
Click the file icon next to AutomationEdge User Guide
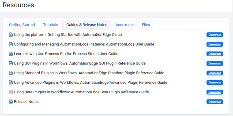(x=11, y=44)
